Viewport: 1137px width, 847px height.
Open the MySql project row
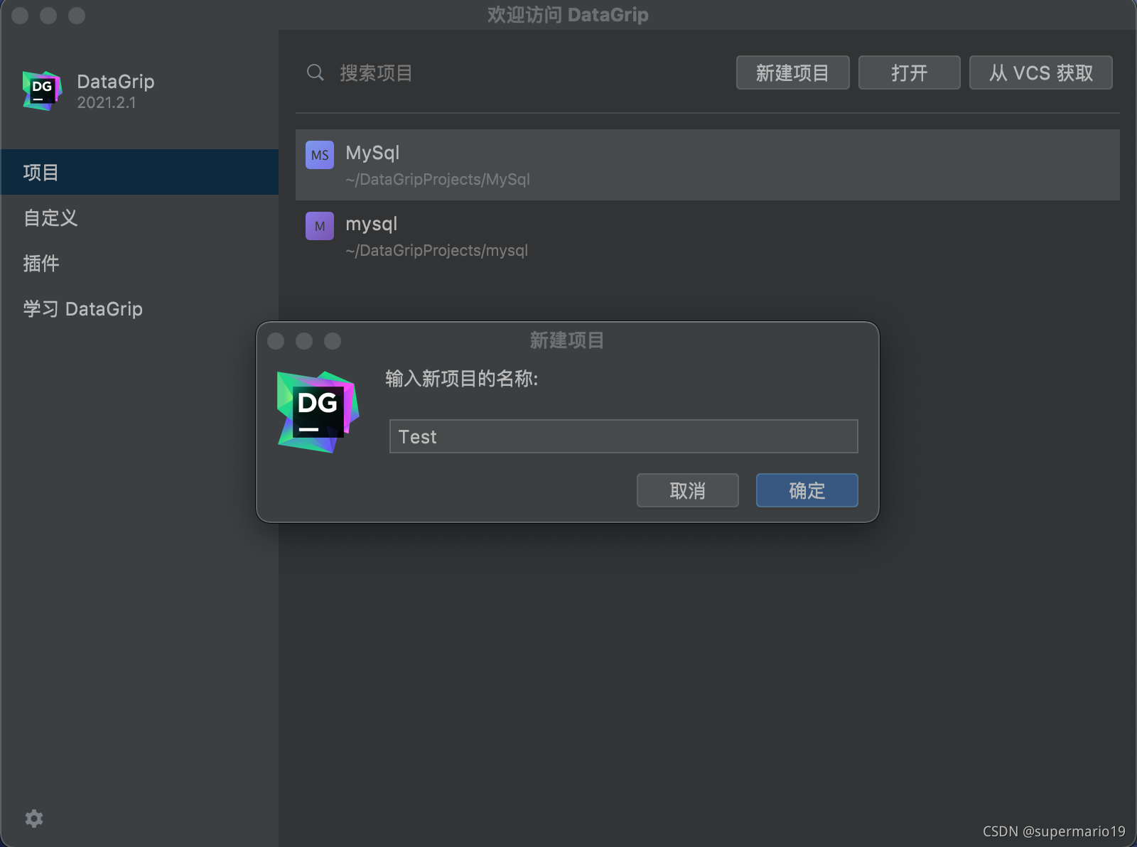point(708,165)
